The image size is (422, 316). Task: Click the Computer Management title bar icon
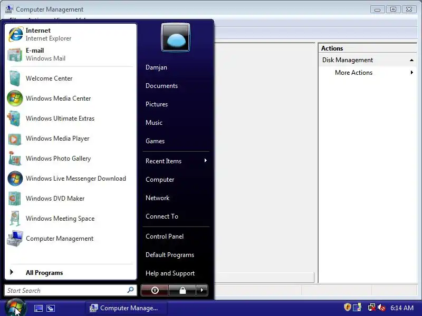9,9
